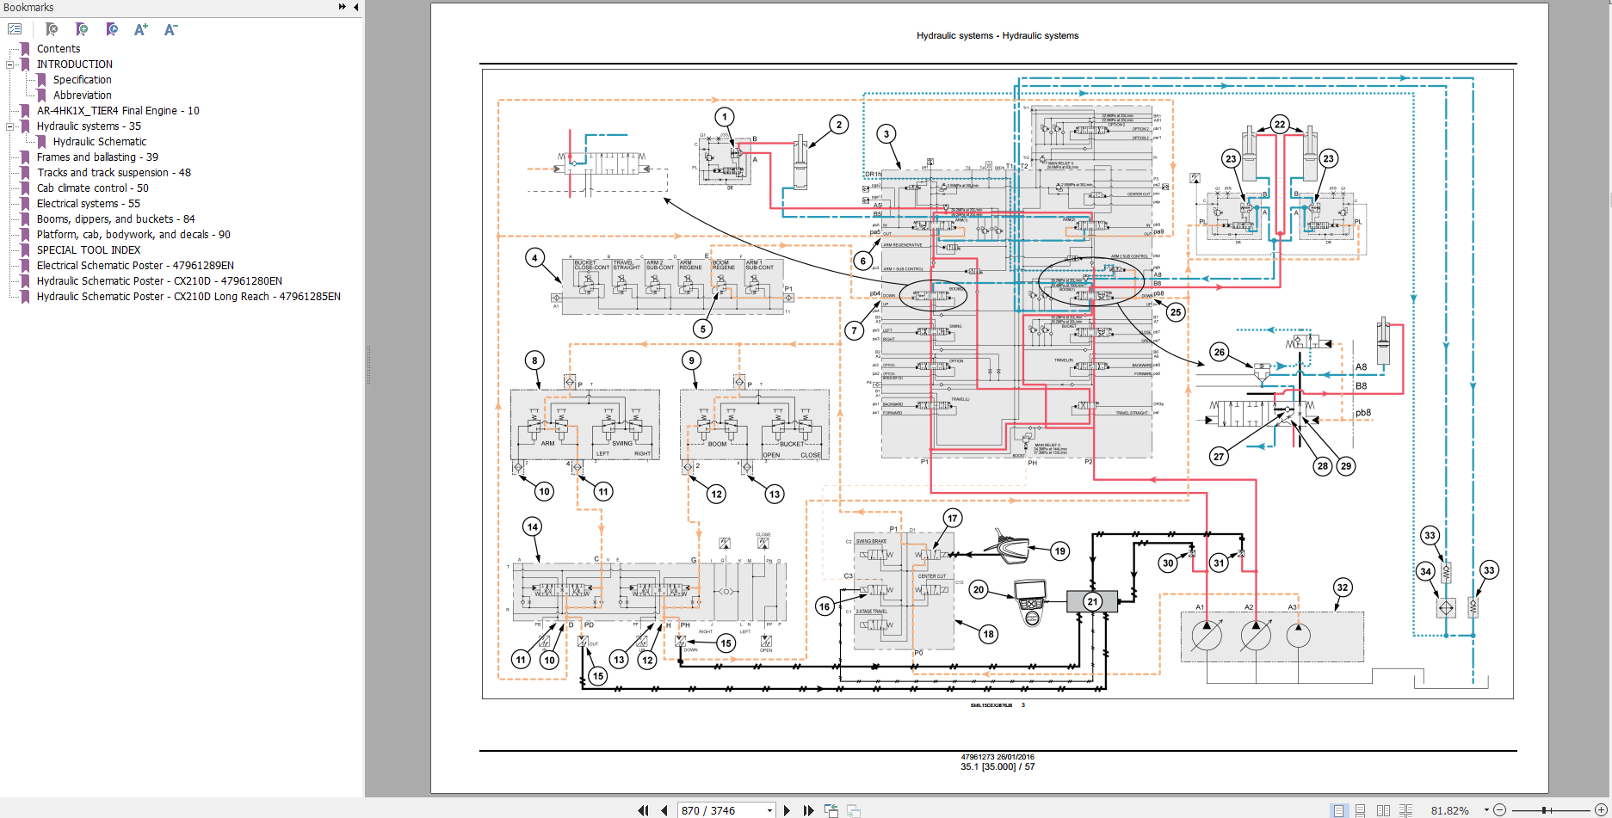Collapse the Hydraulic systems - 35 tree
The width and height of the screenshot is (1612, 818).
(10, 126)
